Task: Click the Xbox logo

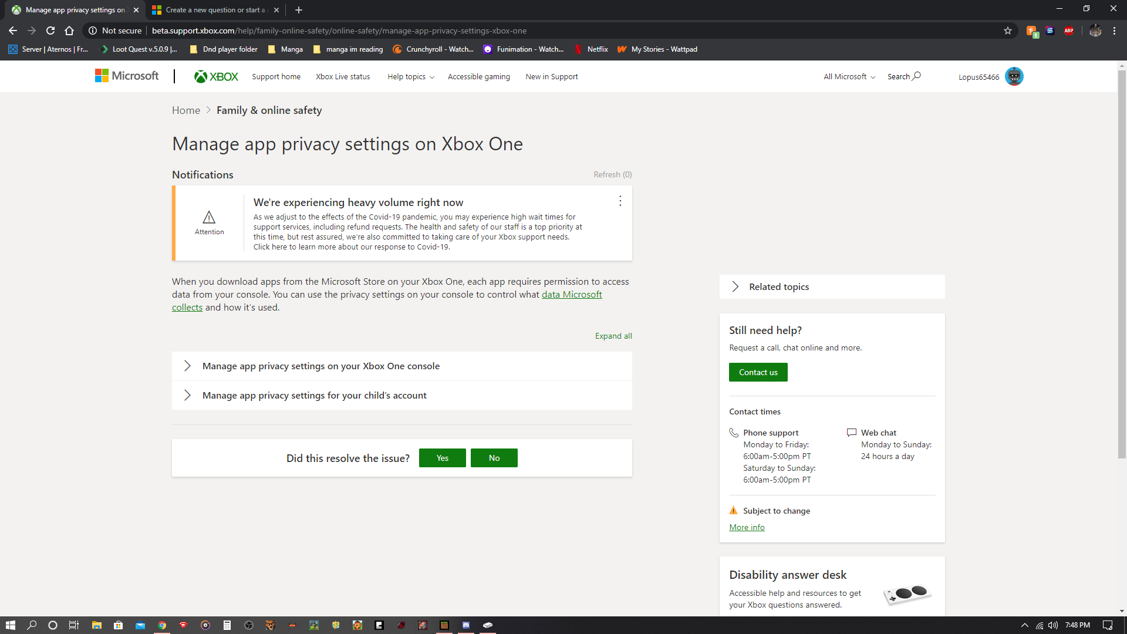Action: tap(216, 76)
